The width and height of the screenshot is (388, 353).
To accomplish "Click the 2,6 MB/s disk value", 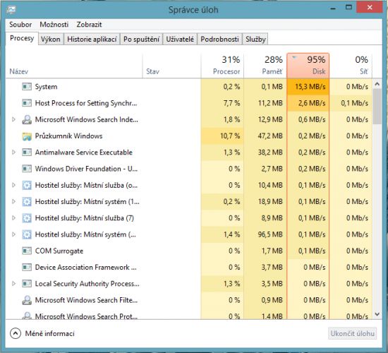I will tap(312, 103).
